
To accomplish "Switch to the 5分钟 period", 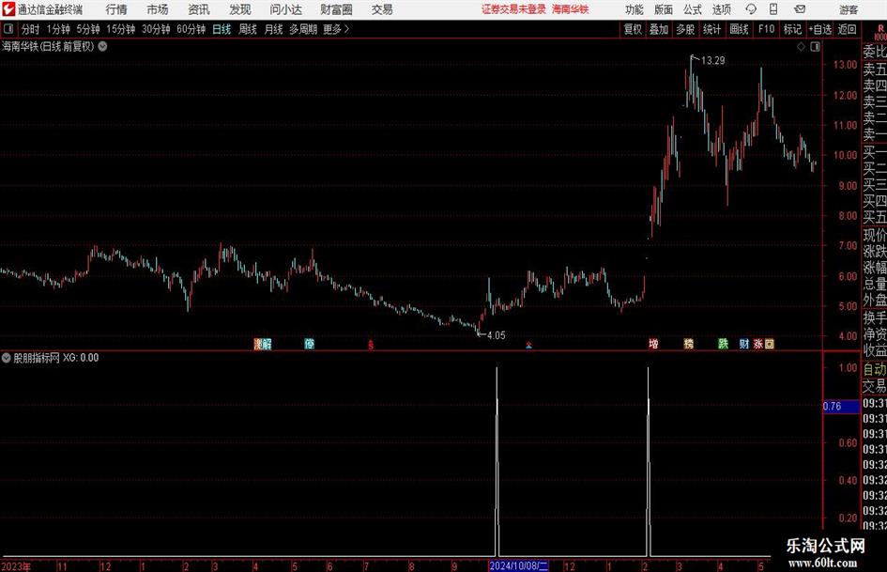I will point(87,29).
